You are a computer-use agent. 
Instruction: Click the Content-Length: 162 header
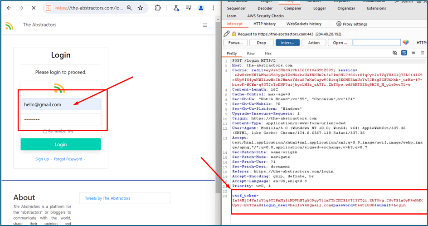[255, 90]
